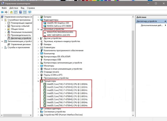
Task: Click the Процессоры chip icon
Action: tap(41, 81)
